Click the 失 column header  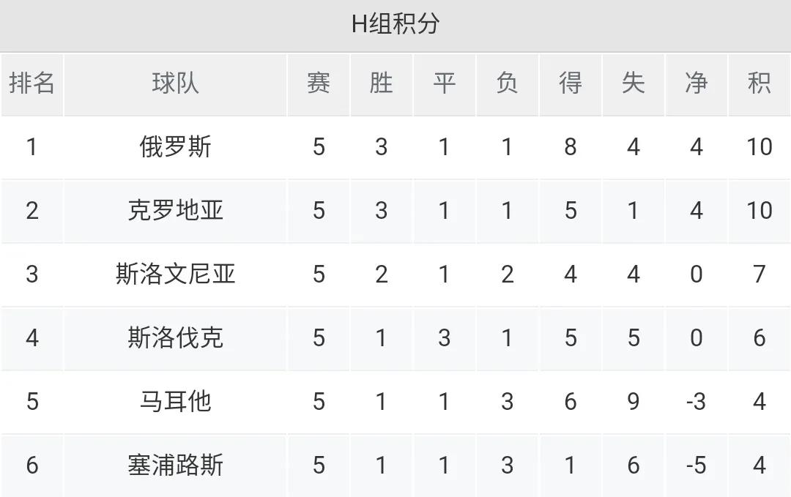[633, 83]
